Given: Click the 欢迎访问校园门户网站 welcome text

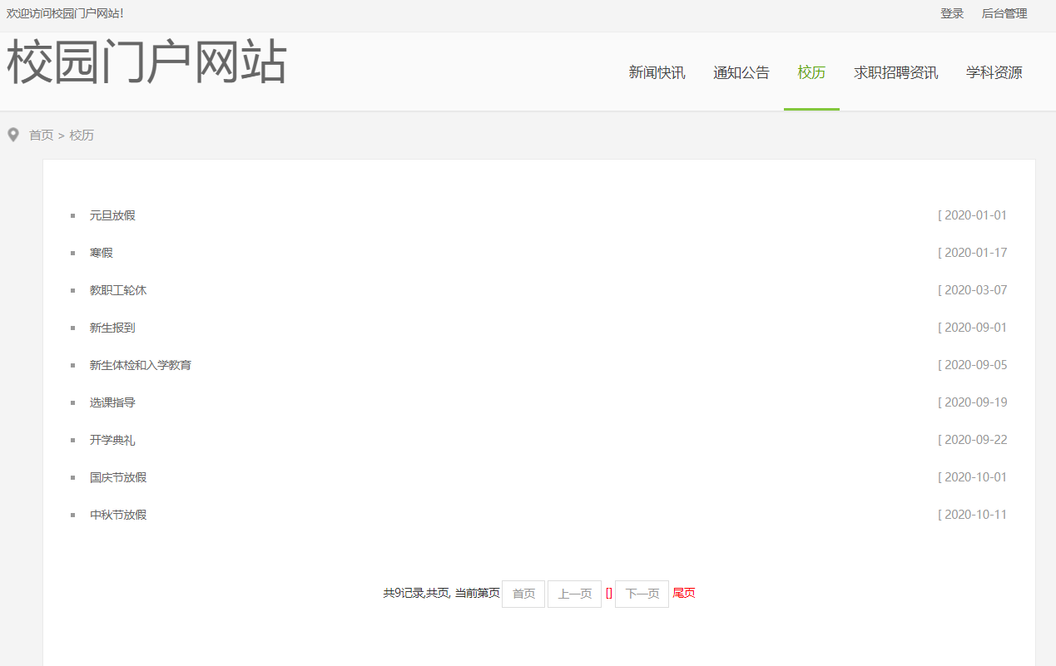Looking at the screenshot, I should [65, 13].
